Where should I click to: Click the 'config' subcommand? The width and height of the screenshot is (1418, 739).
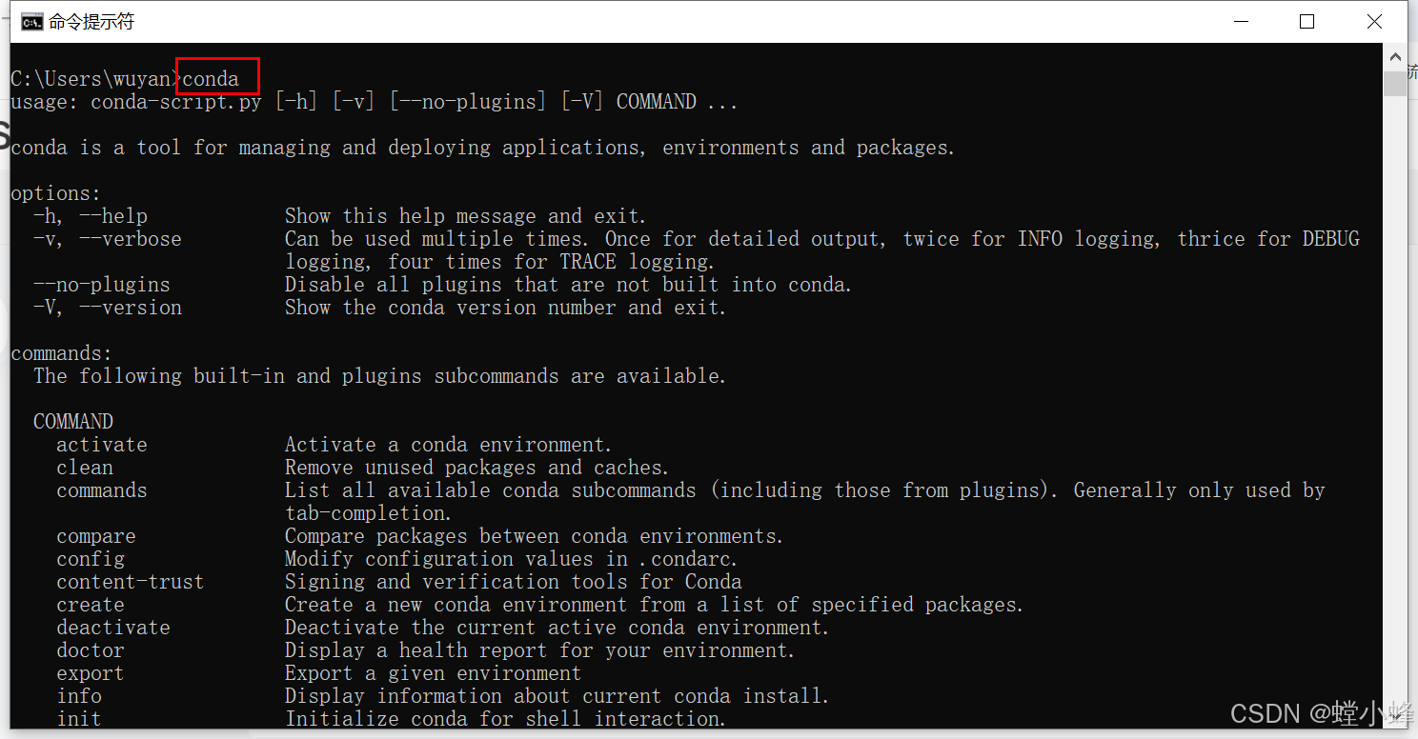tap(91, 559)
